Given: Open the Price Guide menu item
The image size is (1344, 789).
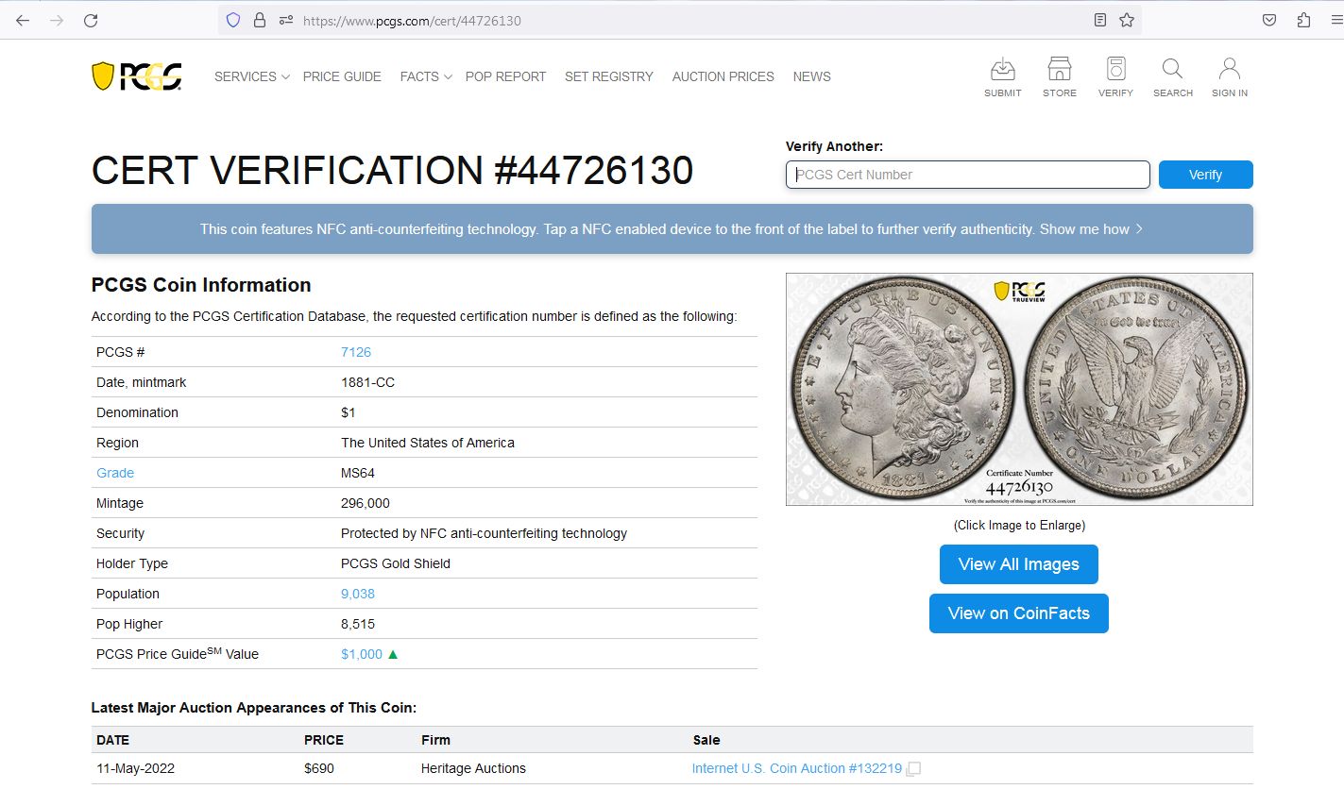Looking at the screenshot, I should click(x=342, y=76).
